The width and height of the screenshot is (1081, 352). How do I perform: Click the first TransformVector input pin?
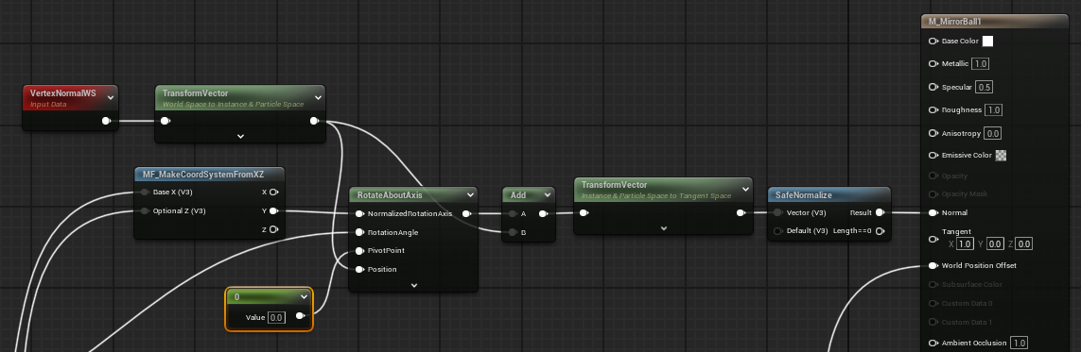166,121
